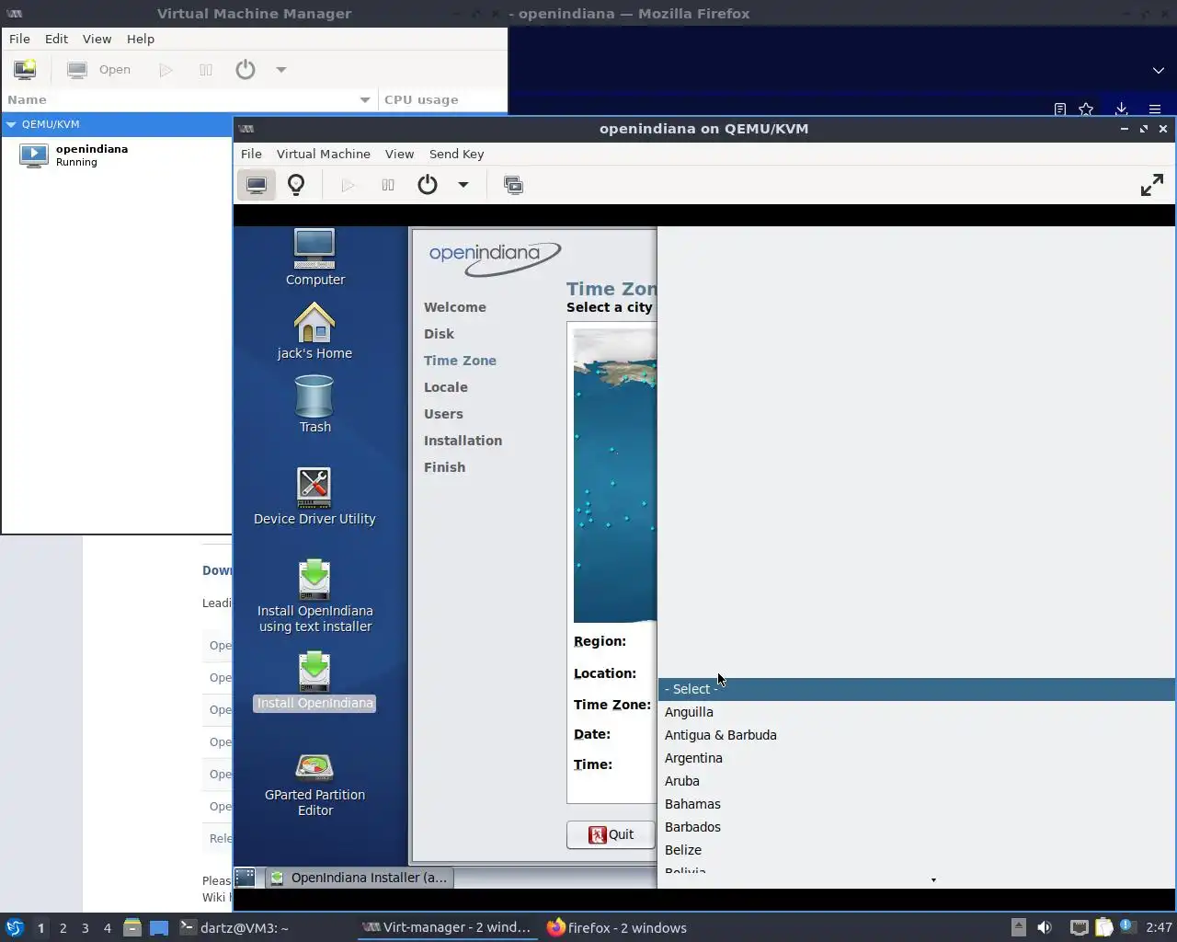Click the pause icon in the VM window
Screen dimensions: 1177x942
tap(388, 185)
